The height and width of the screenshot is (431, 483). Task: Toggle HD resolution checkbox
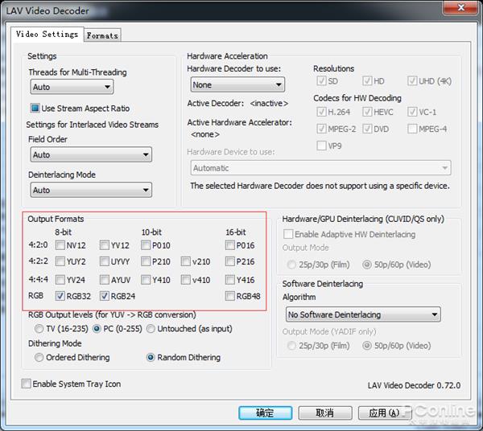tap(367, 81)
